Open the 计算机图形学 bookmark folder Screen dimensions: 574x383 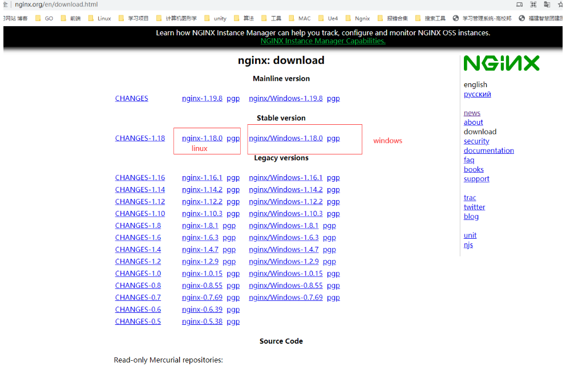[x=176, y=18]
